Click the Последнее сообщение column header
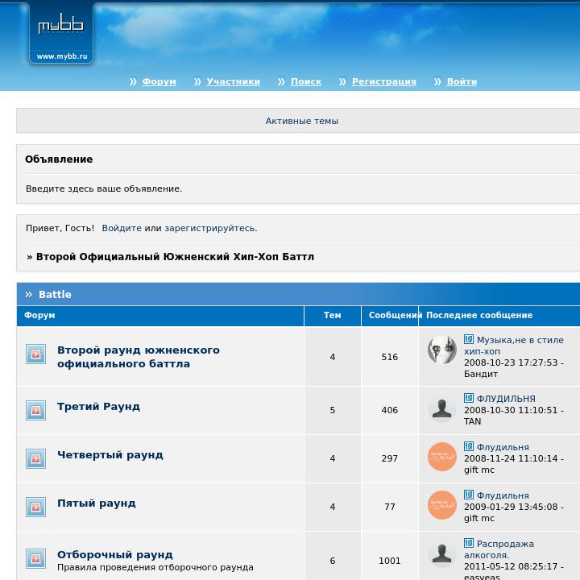The width and height of the screenshot is (580, 580). click(x=479, y=315)
